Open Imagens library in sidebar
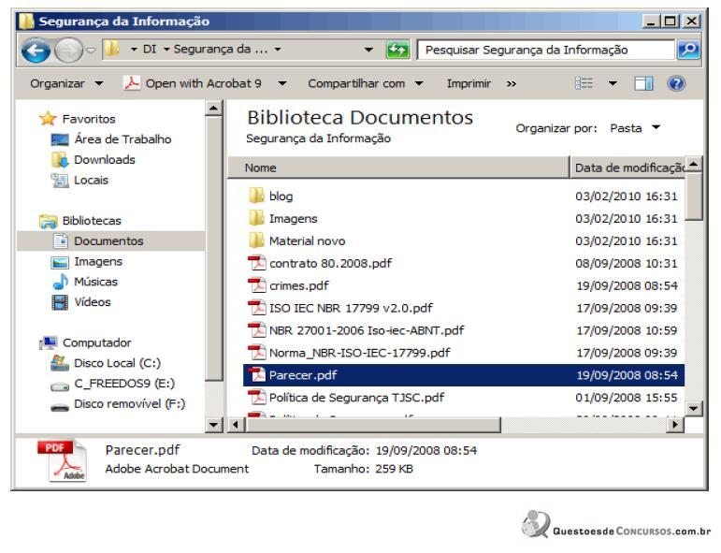Viewport: 721px width, 553px height. point(98,262)
